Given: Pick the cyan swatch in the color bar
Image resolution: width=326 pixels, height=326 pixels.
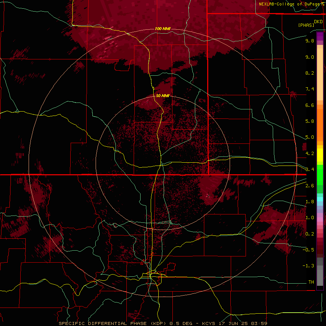Looking at the screenshot, I should [320, 199].
